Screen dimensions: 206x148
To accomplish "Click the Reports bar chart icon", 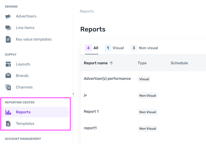I will click(x=8, y=112).
